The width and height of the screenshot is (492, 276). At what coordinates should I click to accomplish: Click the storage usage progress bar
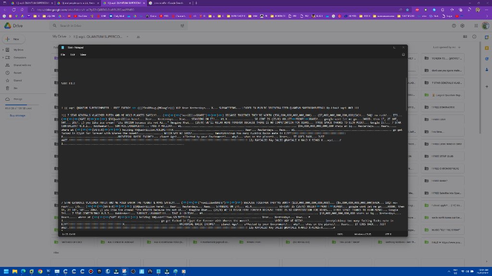(22, 104)
